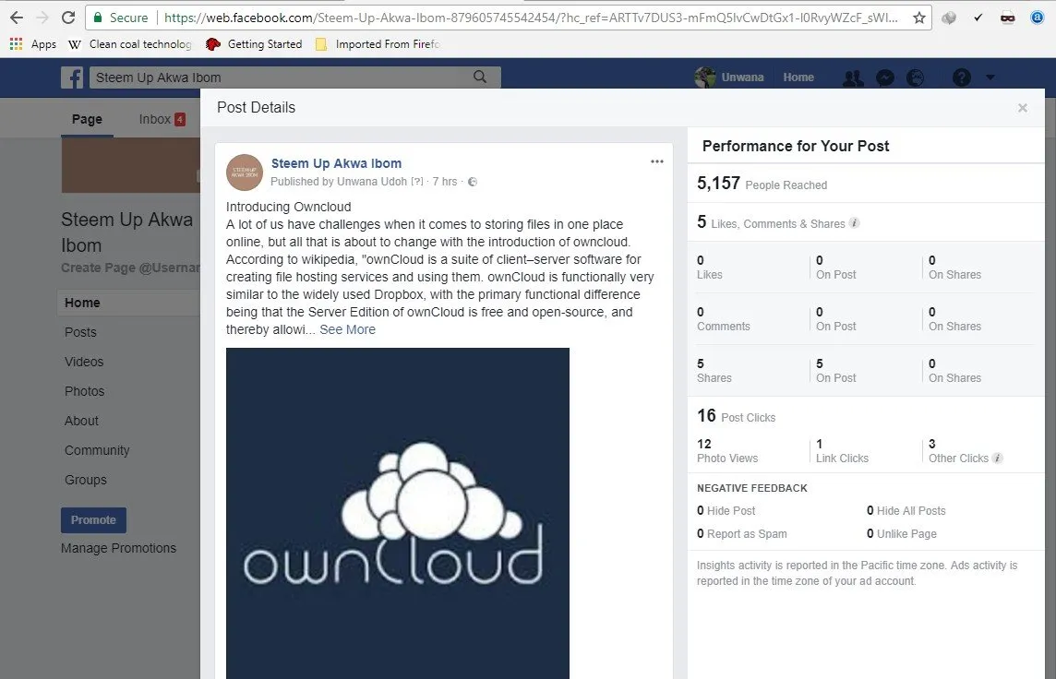Screen dimensions: 1056x679
Task: Click info icon beside Other Clicks
Action: pos(998,459)
